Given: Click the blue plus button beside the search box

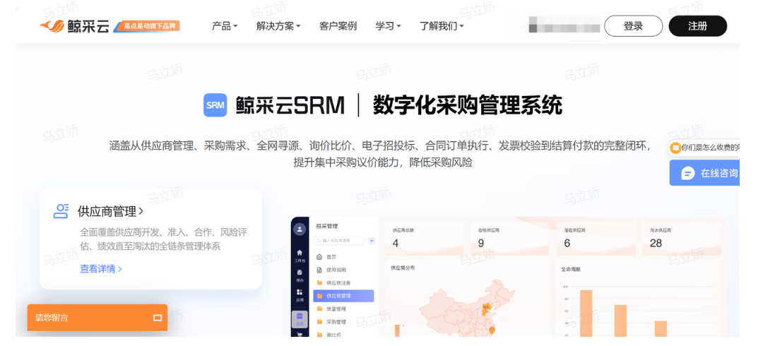Looking at the screenshot, I should point(372,240).
